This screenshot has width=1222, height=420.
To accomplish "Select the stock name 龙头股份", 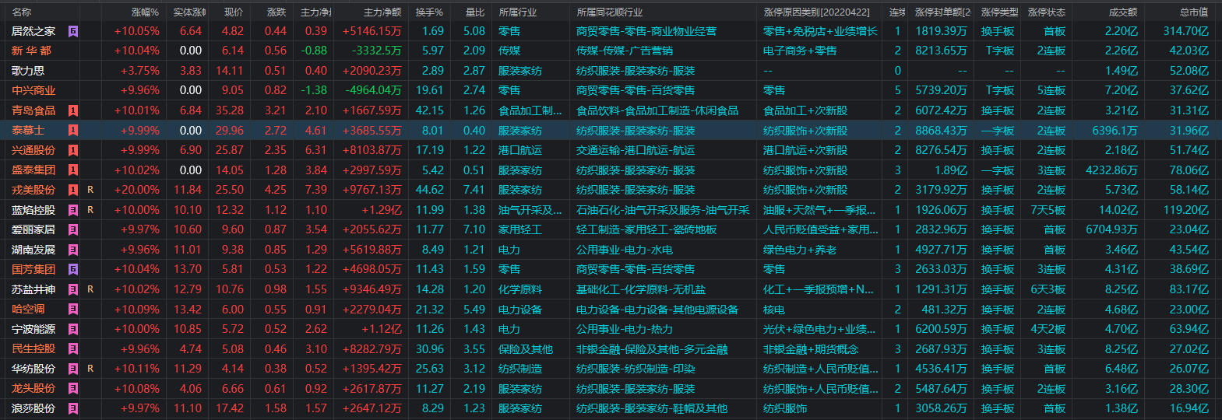I will point(33,389).
